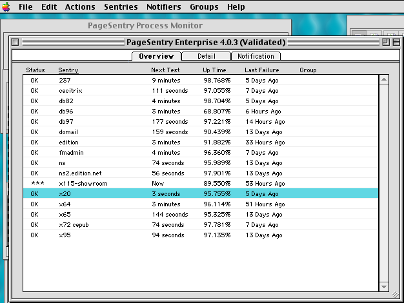Expand the Notifiers menu
Screen dimensions: 404x303
[163, 7]
